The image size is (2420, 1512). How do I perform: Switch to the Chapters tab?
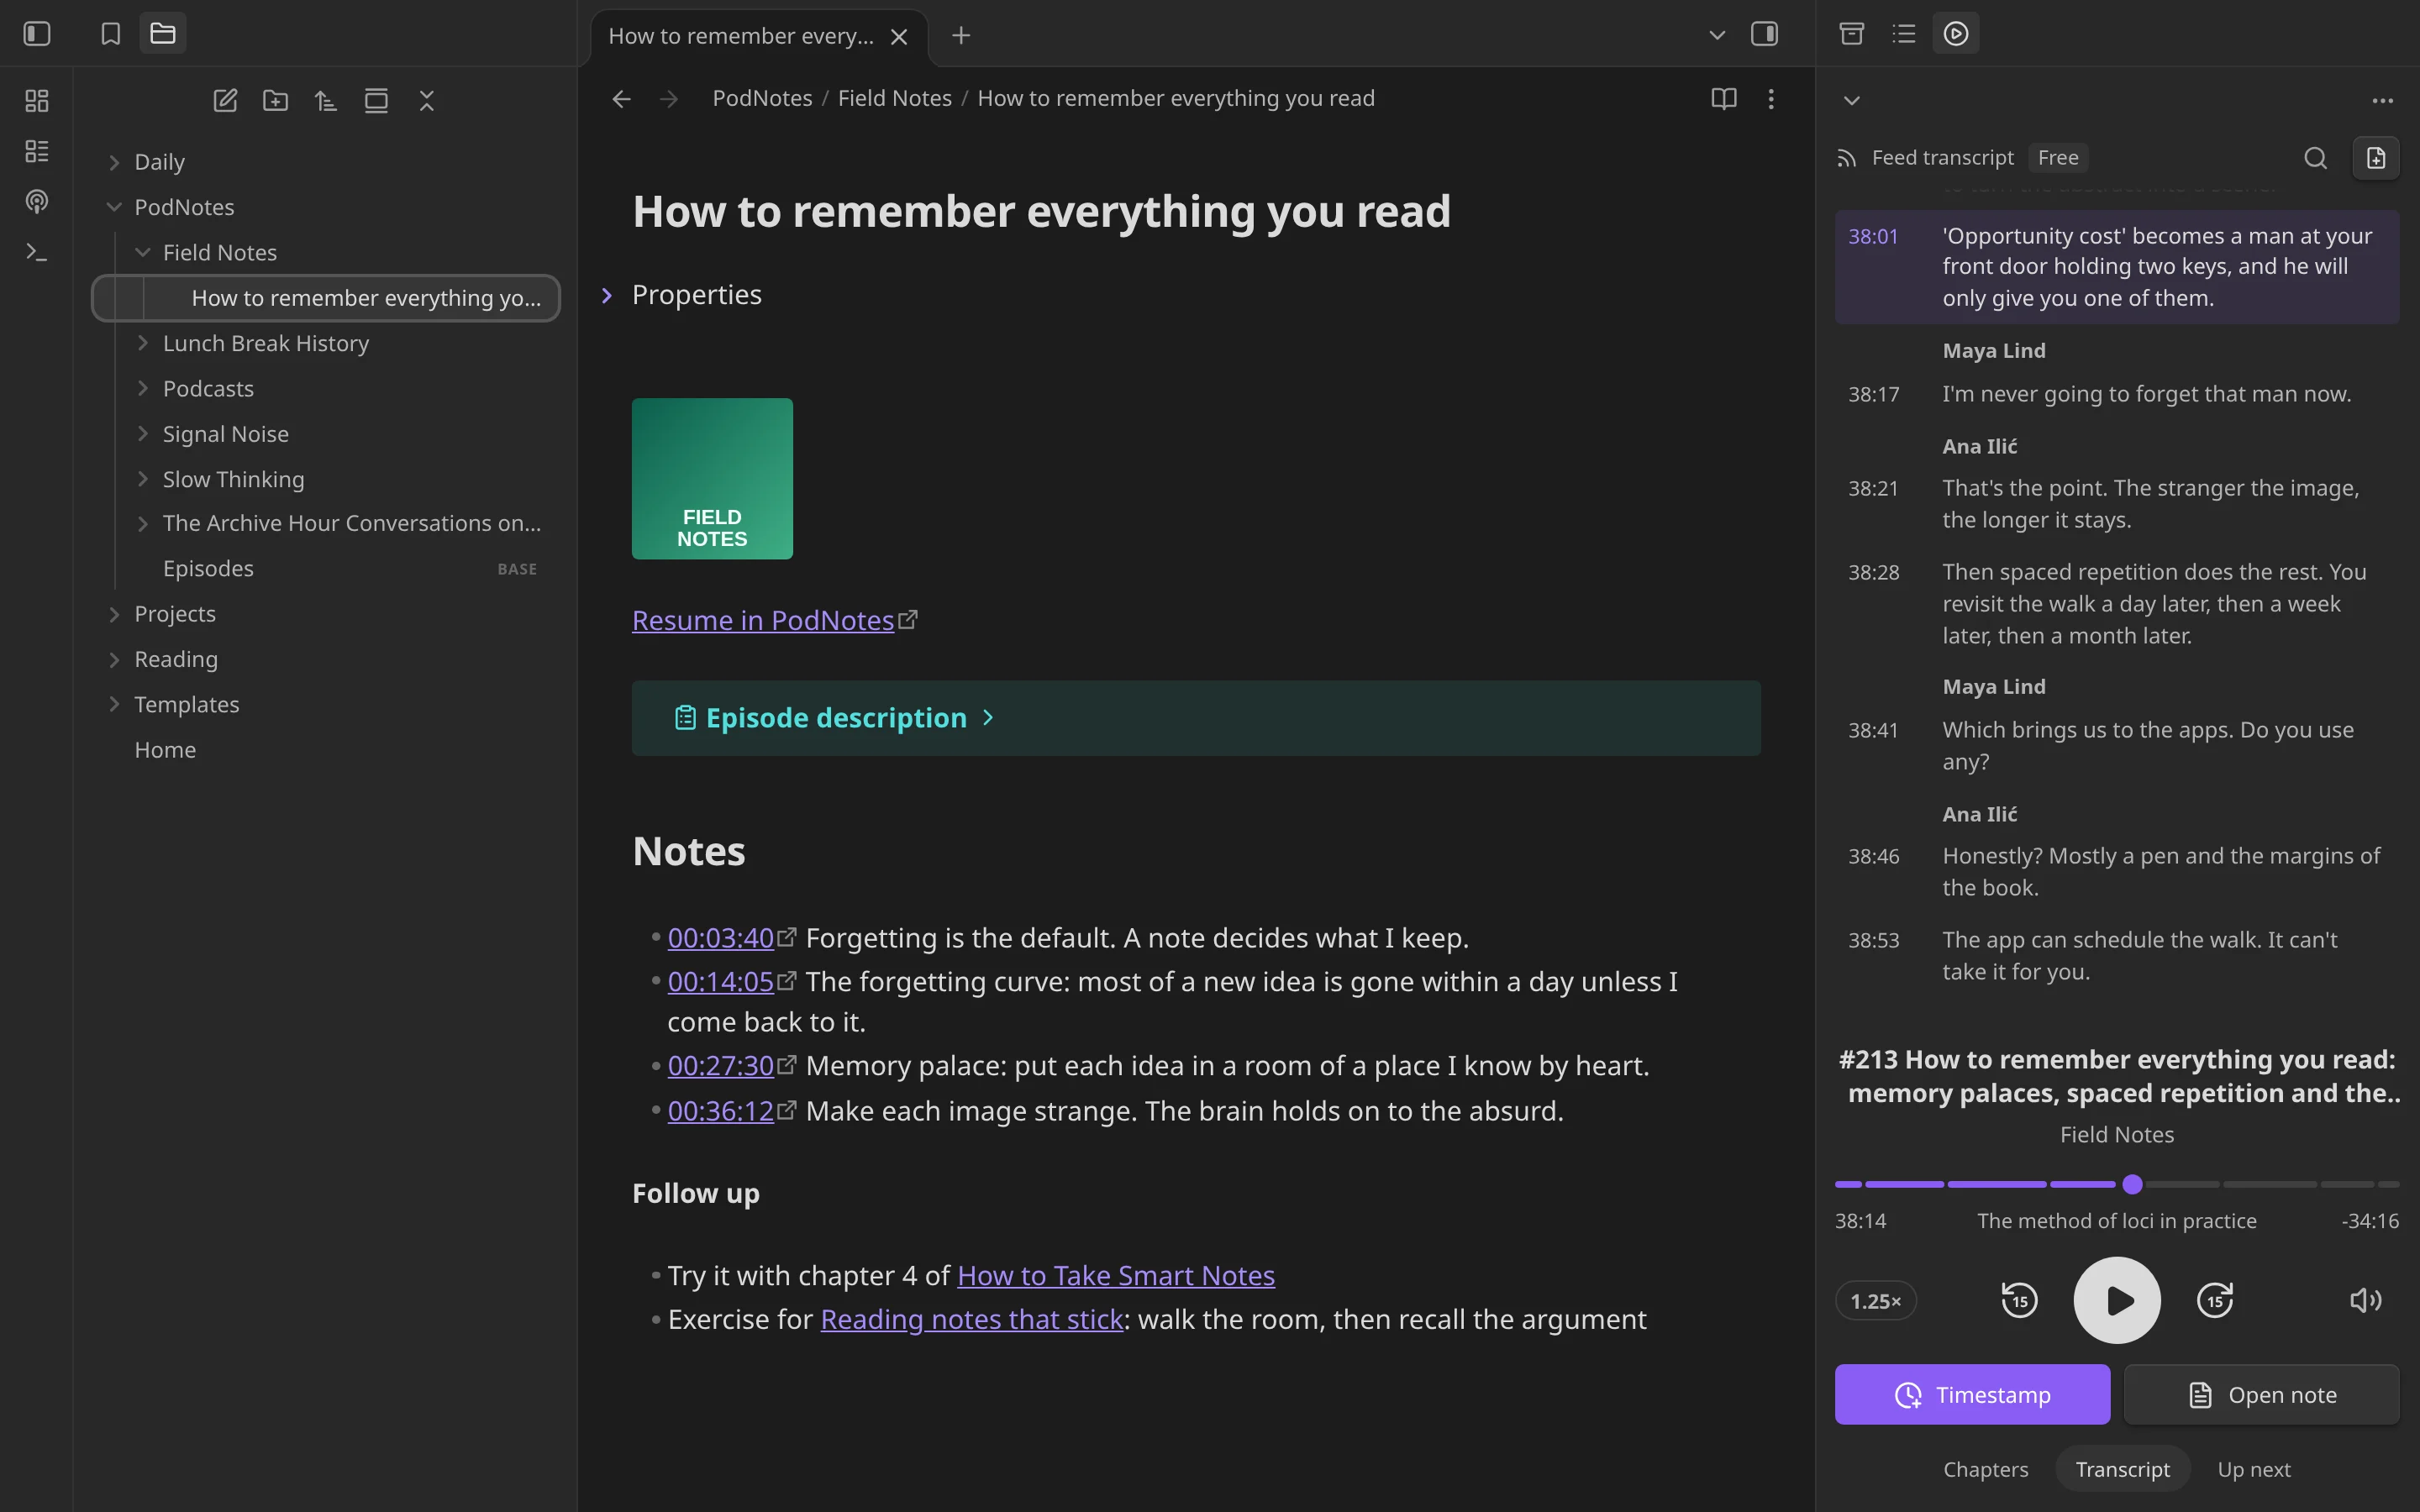1985,1469
